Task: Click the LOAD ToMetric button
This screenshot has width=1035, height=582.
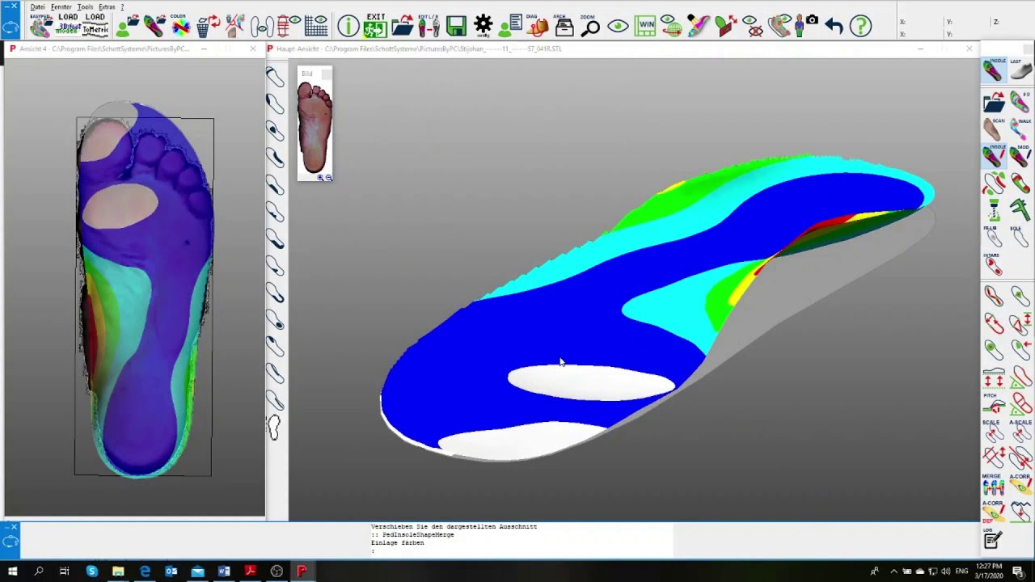Action: coord(95,25)
